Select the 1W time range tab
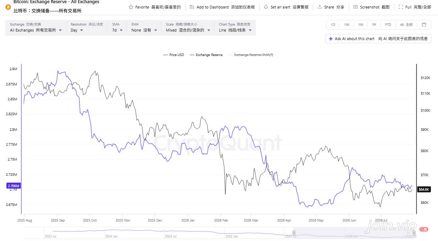 click(x=347, y=24)
